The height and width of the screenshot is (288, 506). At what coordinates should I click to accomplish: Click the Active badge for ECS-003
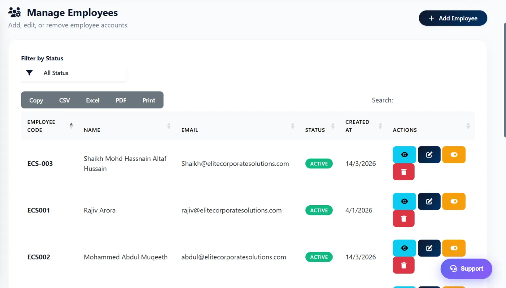pos(319,163)
